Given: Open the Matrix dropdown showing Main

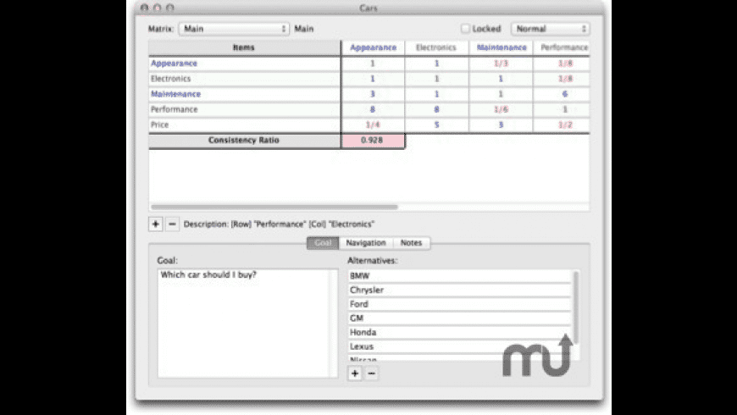Looking at the screenshot, I should click(x=234, y=29).
